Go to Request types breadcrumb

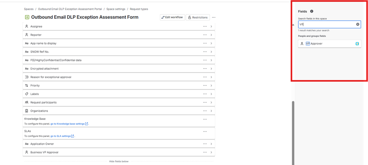click(139, 9)
